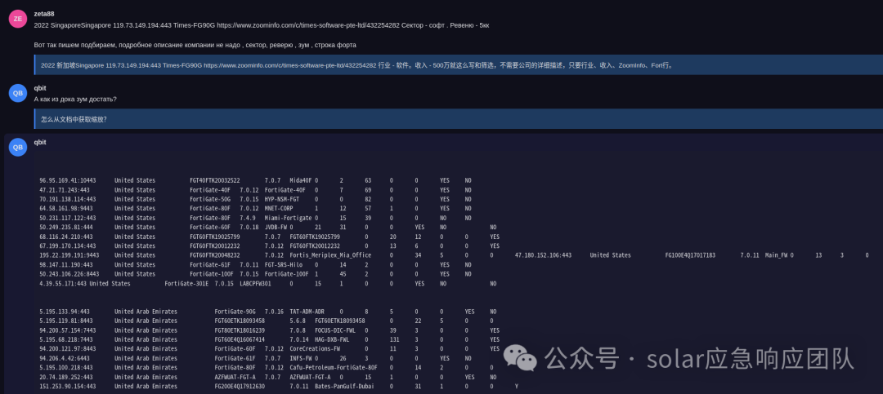The height and width of the screenshot is (394, 883).
Task: Click the hostname MNET-CORP
Action: (x=278, y=209)
